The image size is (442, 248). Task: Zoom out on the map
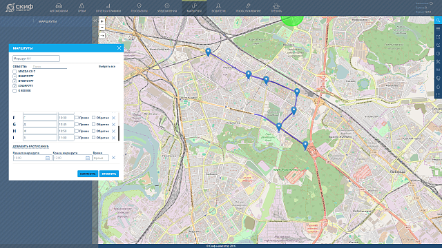[x=102, y=28]
